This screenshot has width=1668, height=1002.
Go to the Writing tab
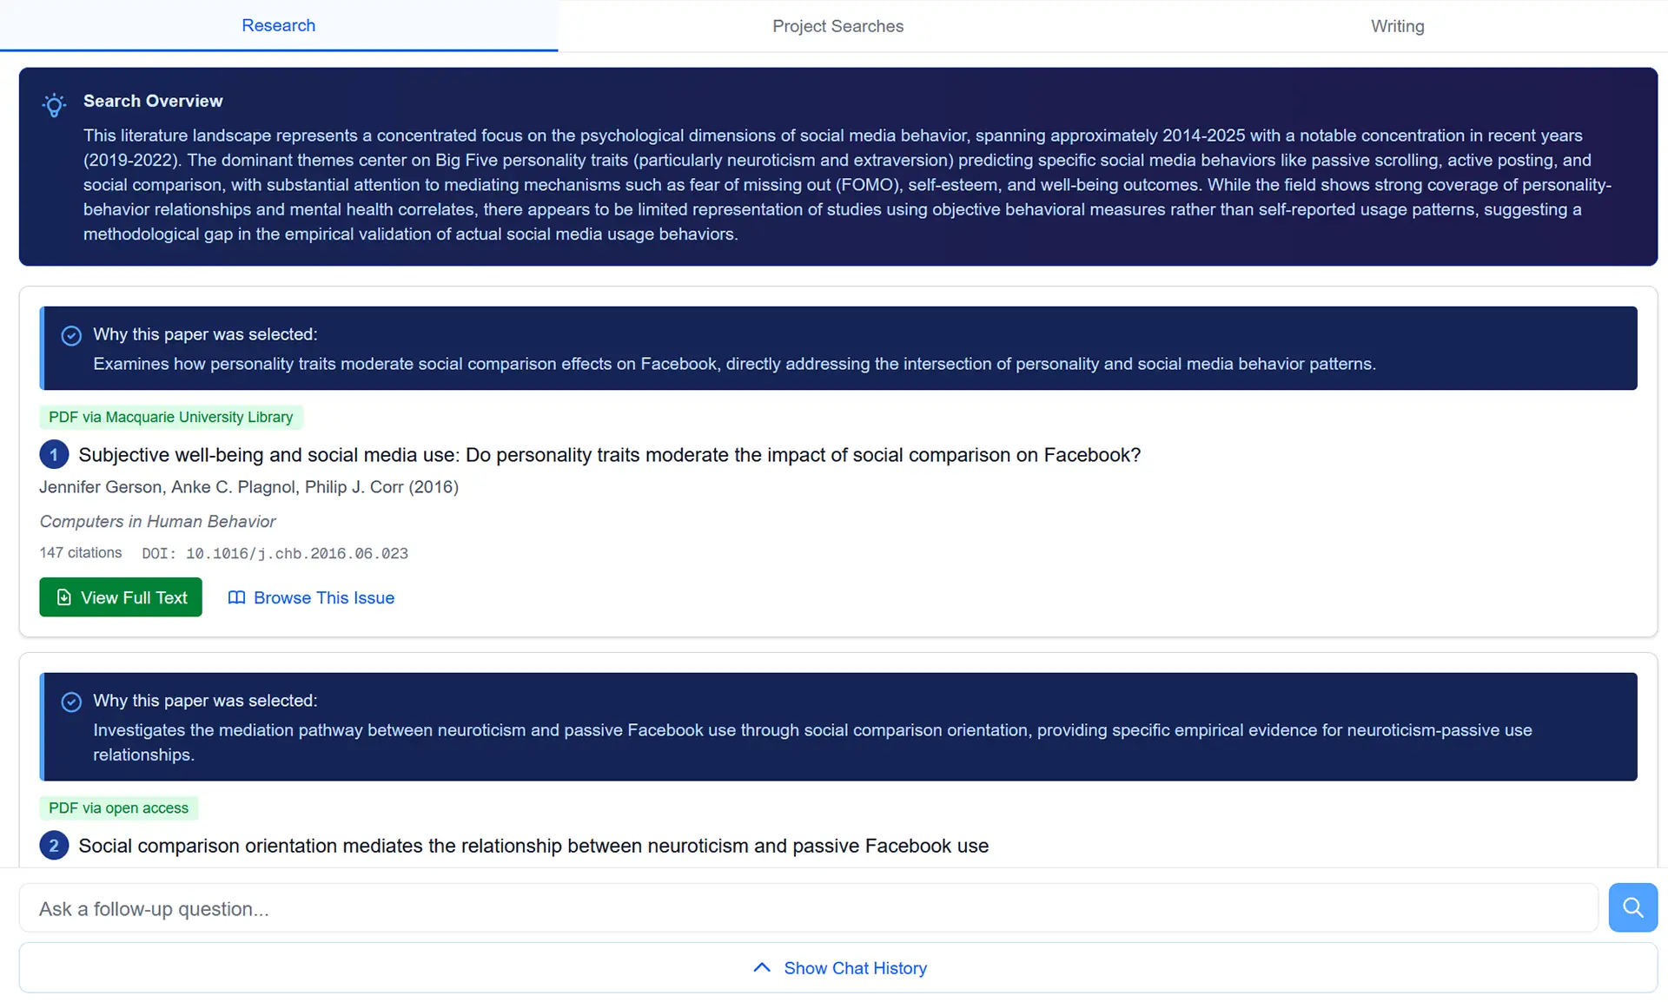pos(1397,26)
